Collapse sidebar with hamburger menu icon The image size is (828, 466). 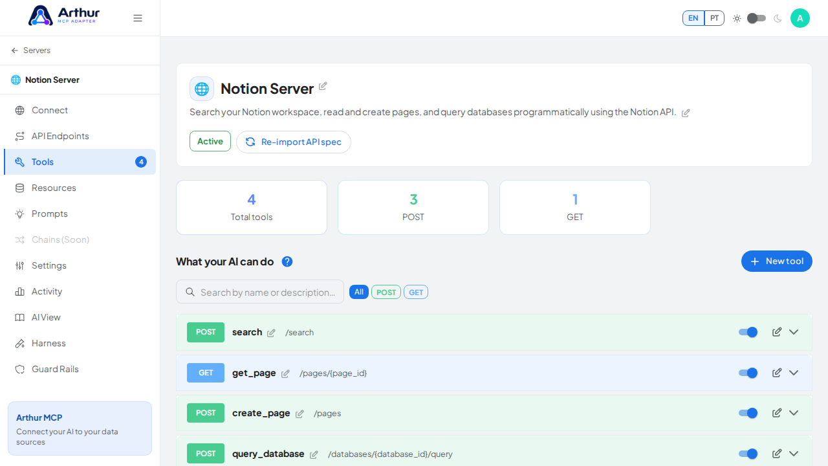[138, 18]
